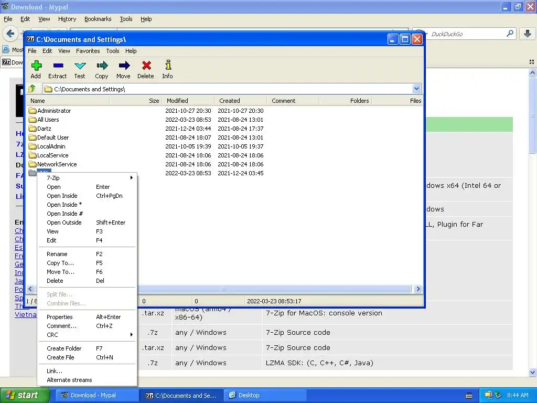Open the address path dropdown in 7-Zip

[416, 89]
